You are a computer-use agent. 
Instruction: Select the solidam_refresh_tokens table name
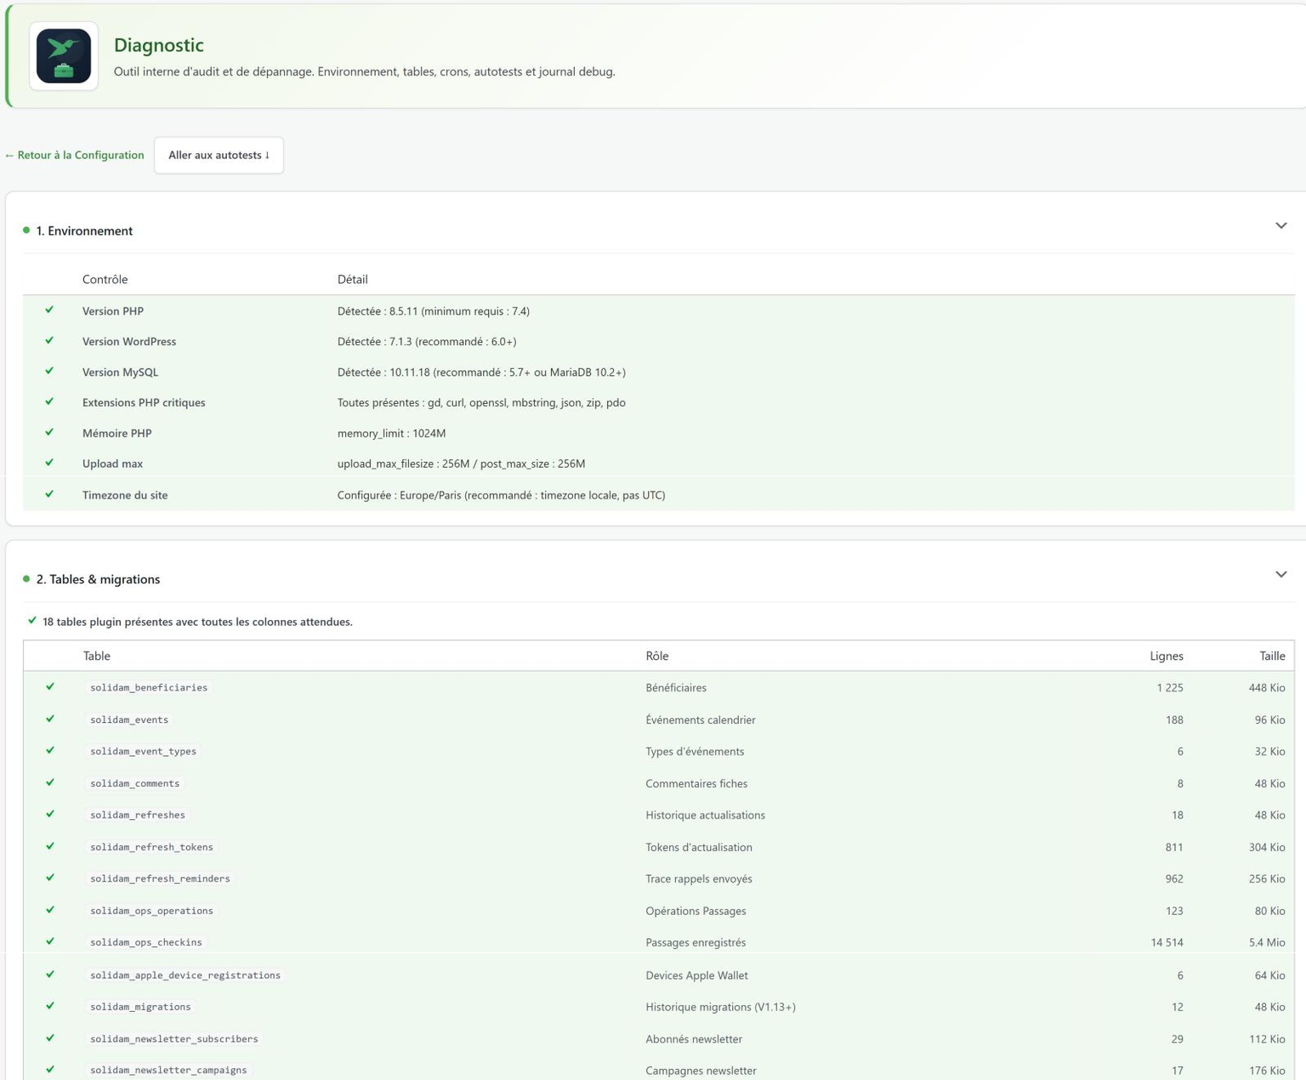tap(151, 847)
